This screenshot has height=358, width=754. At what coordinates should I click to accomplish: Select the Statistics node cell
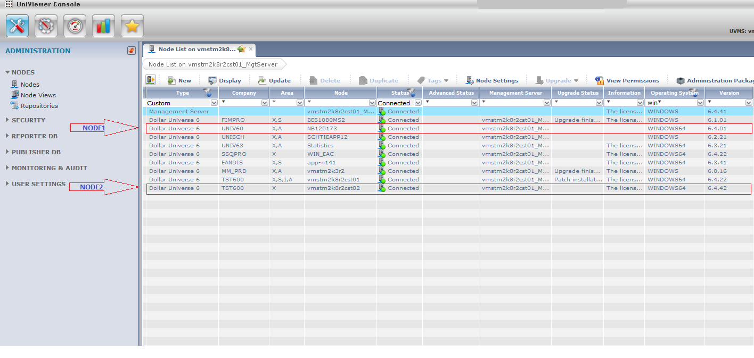click(x=341, y=146)
